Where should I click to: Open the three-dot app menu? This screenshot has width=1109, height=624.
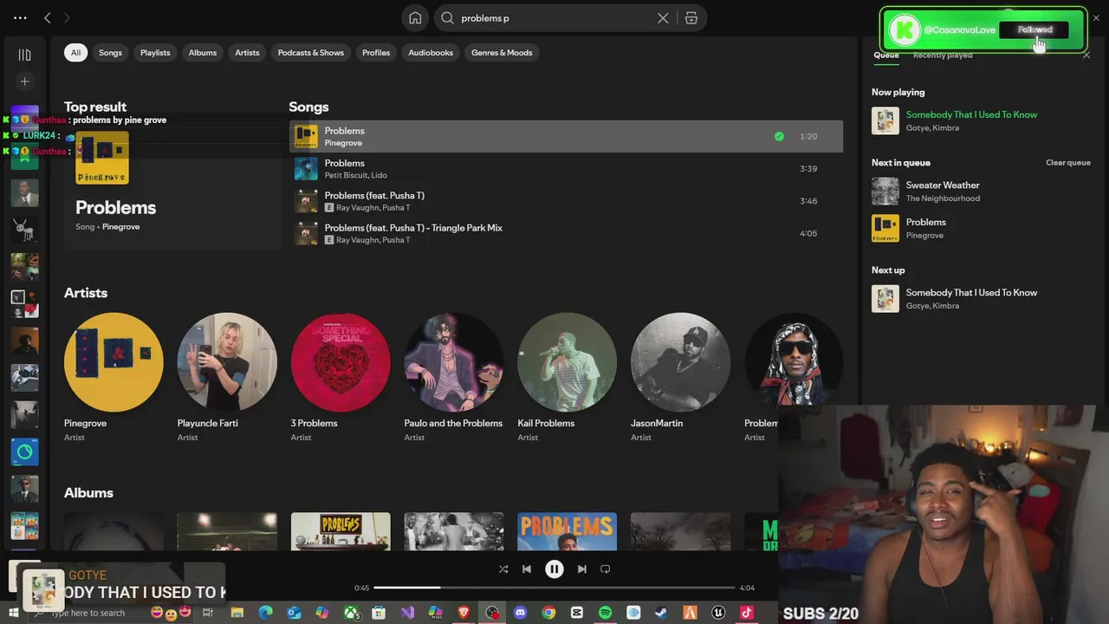(x=20, y=17)
